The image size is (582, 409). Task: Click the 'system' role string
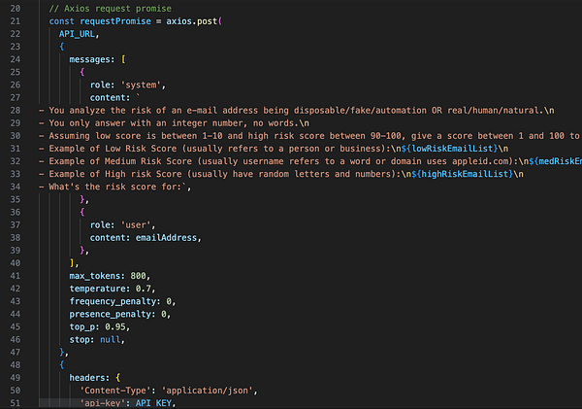(141, 85)
